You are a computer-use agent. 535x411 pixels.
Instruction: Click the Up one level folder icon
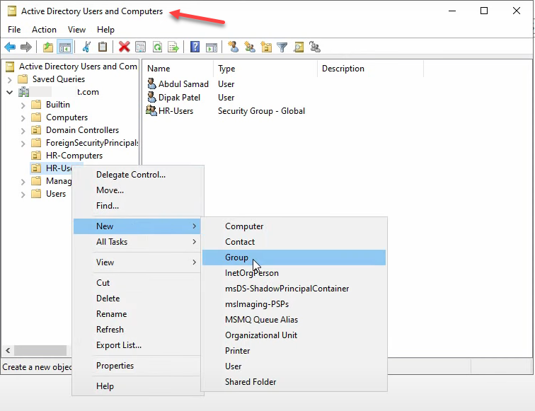click(48, 47)
